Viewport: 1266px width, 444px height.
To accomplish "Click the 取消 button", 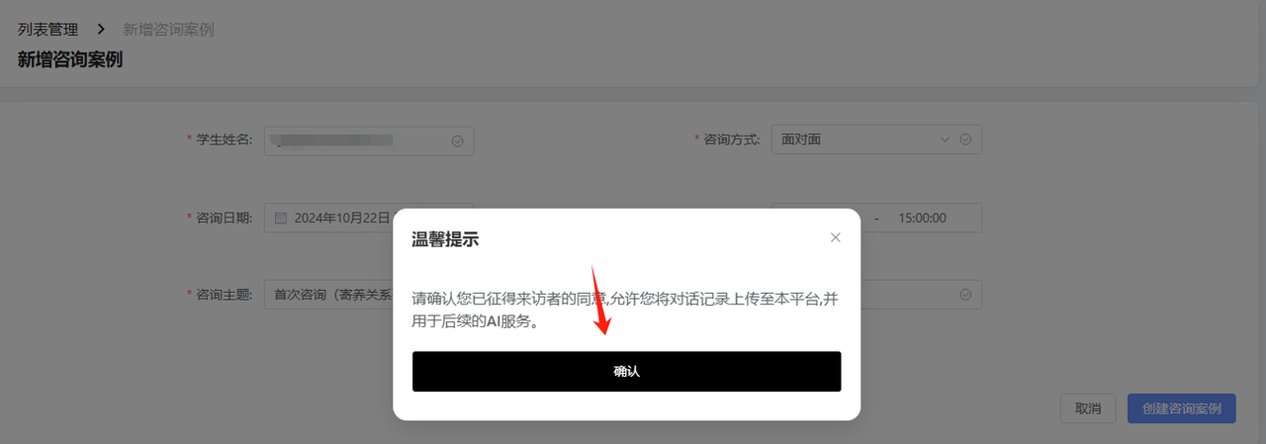I will click(1088, 408).
